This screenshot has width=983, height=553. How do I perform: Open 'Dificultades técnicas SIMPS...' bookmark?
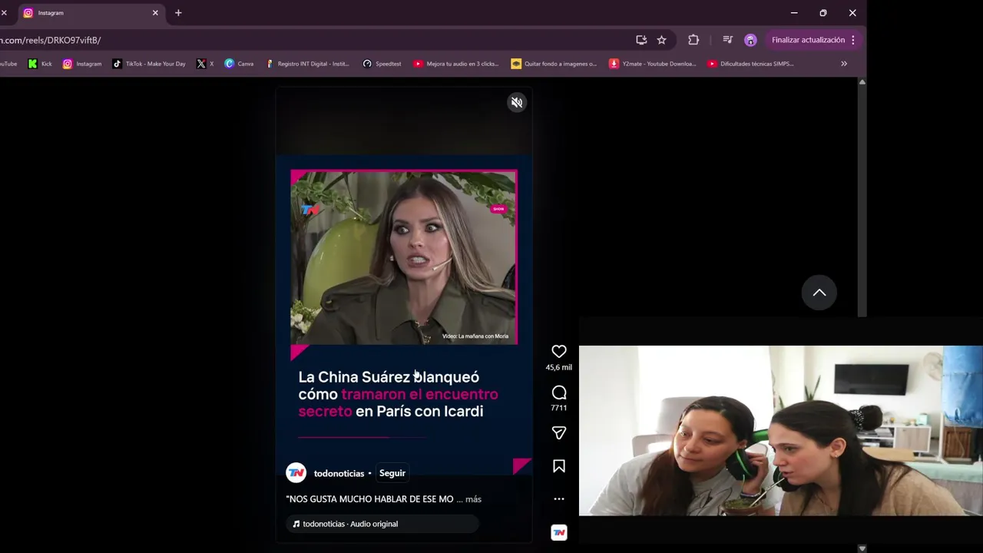(x=750, y=64)
